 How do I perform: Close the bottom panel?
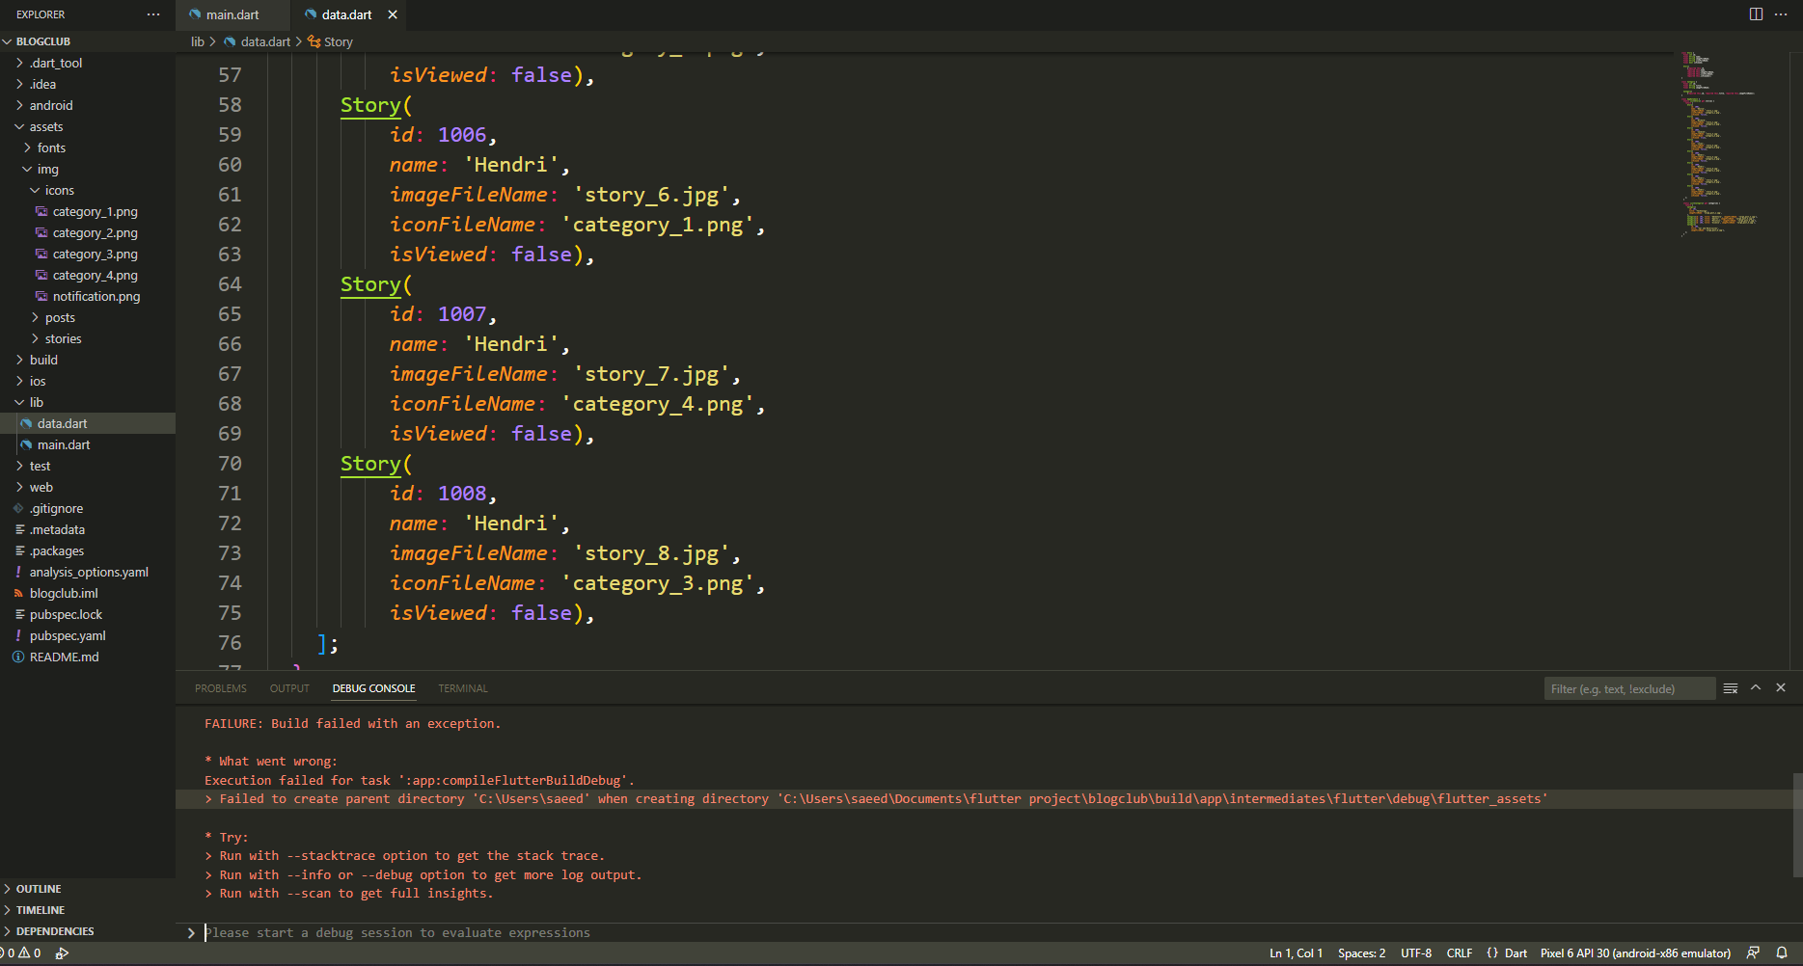coord(1781,687)
